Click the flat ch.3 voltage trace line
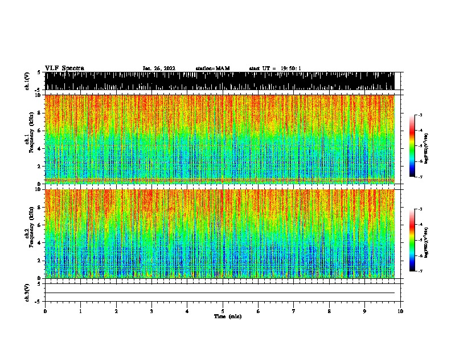 [220, 293]
